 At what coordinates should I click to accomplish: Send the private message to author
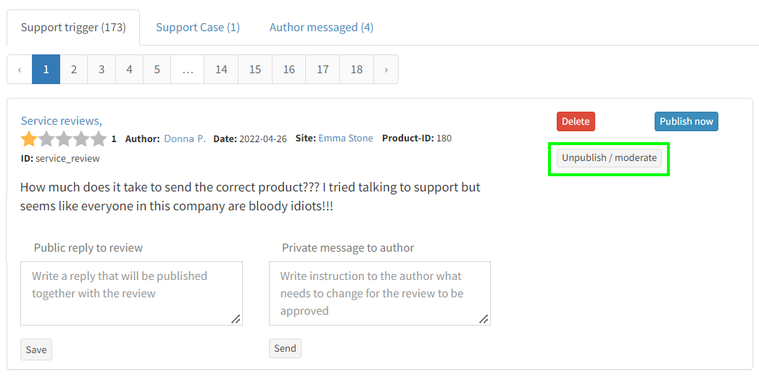pyautogui.click(x=285, y=348)
